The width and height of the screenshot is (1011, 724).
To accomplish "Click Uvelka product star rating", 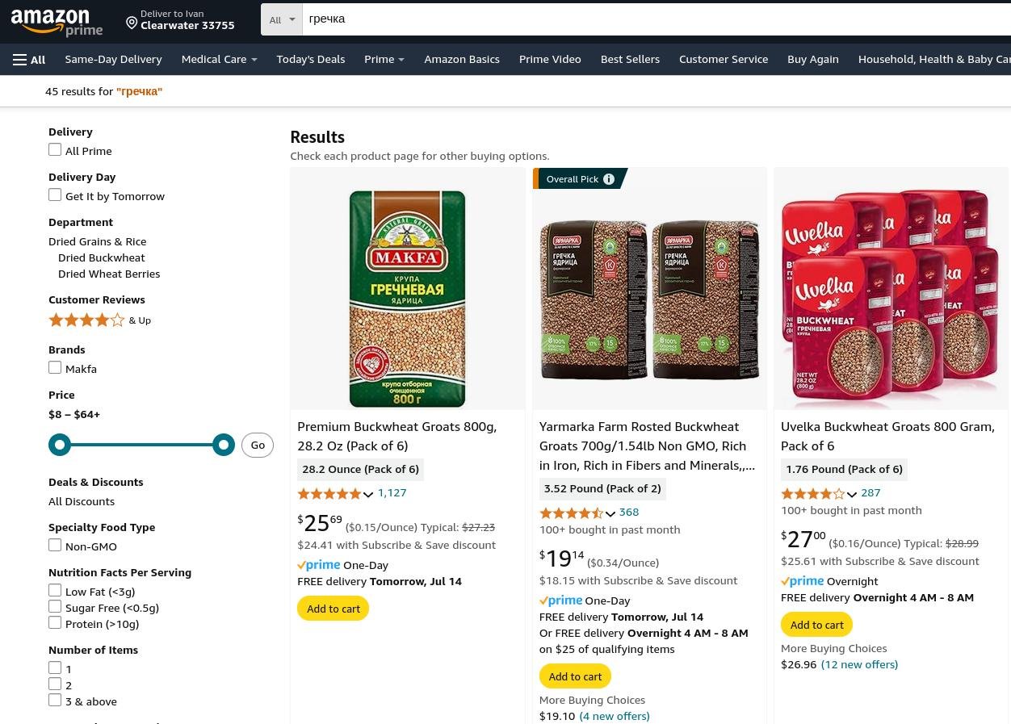I will pyautogui.click(x=812, y=494).
